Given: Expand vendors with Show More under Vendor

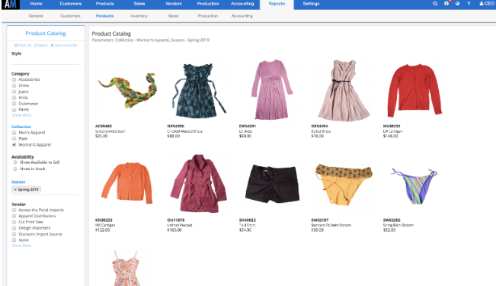Looking at the screenshot, I should (21, 246).
